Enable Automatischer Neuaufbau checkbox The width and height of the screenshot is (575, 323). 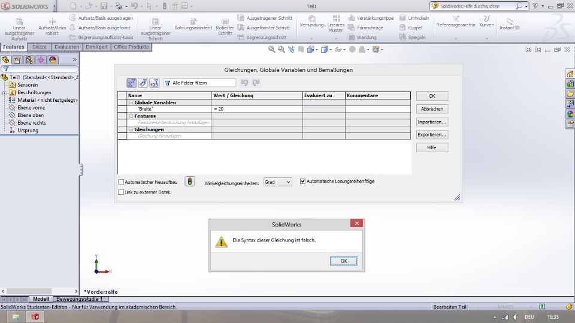point(121,182)
